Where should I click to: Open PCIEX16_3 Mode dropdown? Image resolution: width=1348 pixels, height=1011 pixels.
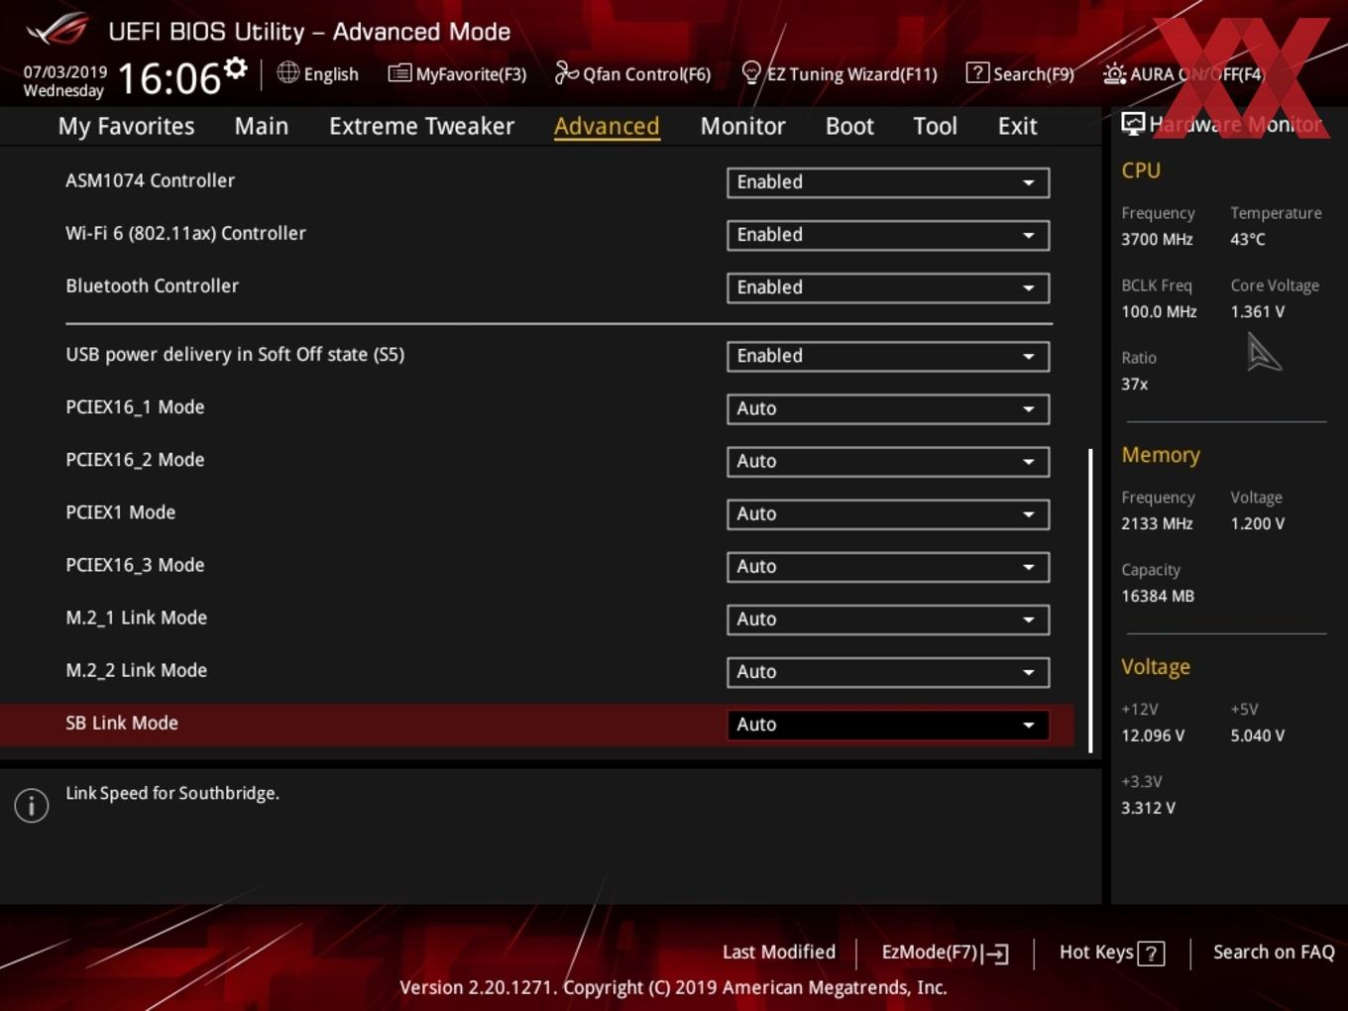pos(888,566)
